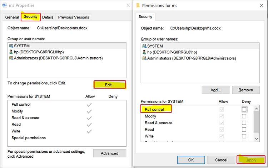
Task: Click Cancel in Permissions dialog
Action: (x=221, y=160)
